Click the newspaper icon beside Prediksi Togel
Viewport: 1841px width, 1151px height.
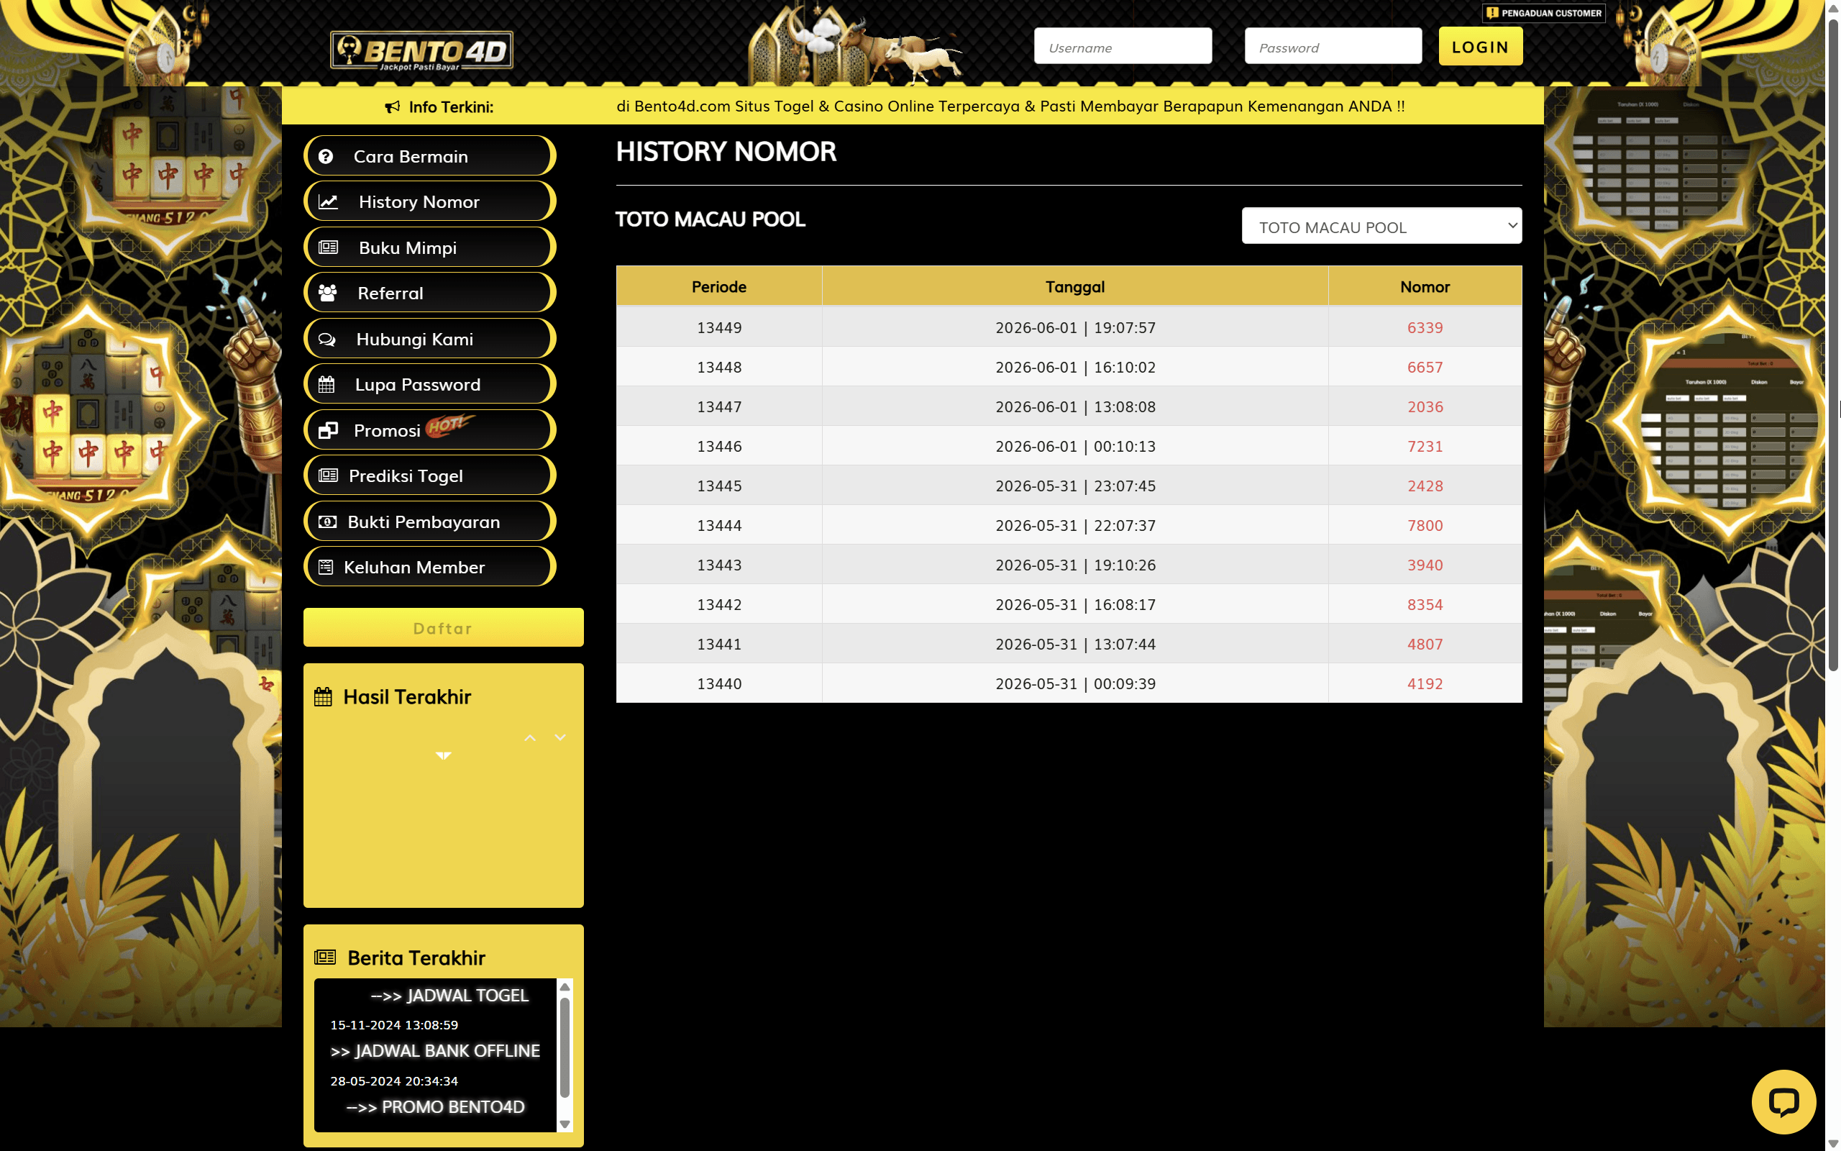point(328,476)
